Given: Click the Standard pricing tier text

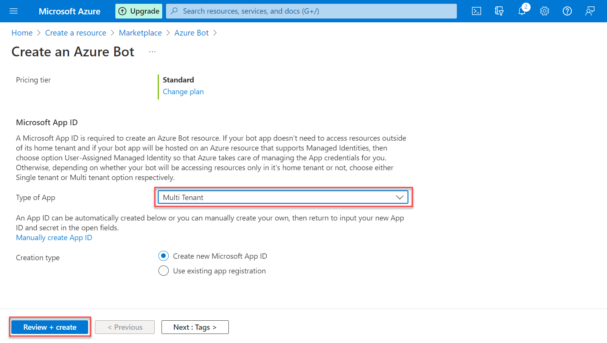Looking at the screenshot, I should 178,80.
